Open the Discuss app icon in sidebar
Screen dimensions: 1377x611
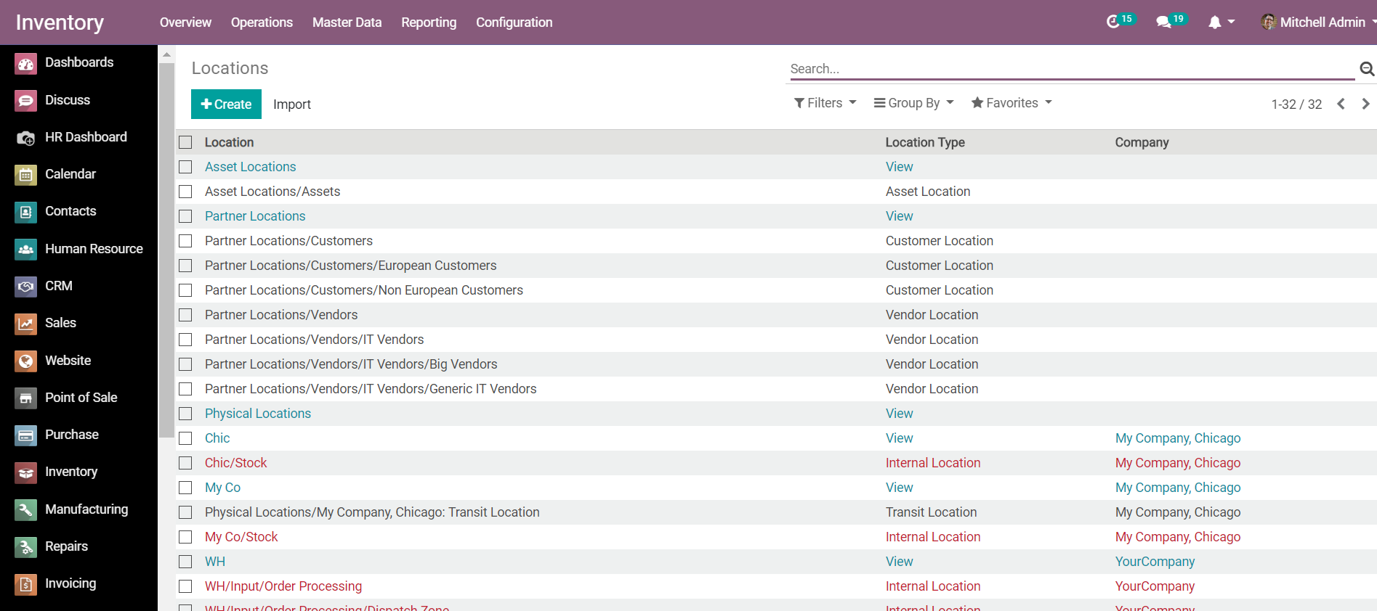point(25,101)
